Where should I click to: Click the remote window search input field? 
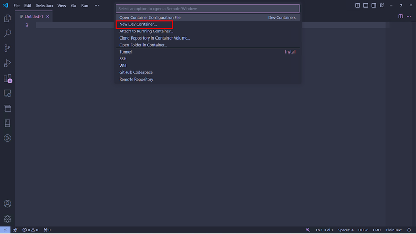(x=207, y=9)
